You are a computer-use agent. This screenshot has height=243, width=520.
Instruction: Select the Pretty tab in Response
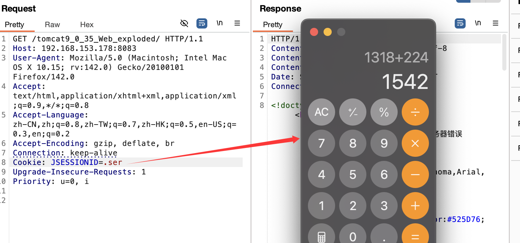(x=273, y=25)
